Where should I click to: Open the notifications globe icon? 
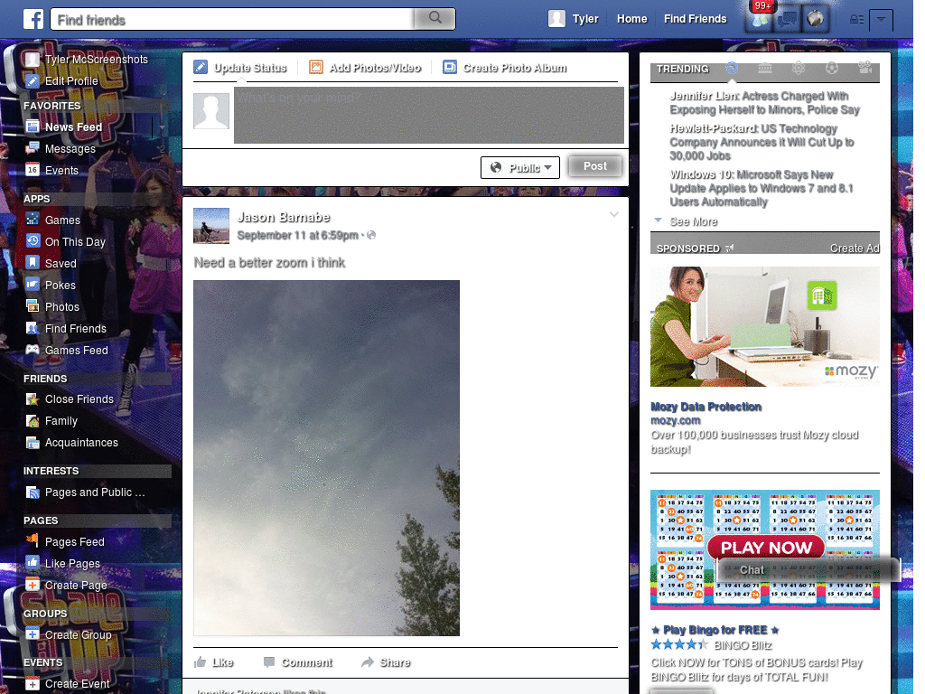click(816, 20)
